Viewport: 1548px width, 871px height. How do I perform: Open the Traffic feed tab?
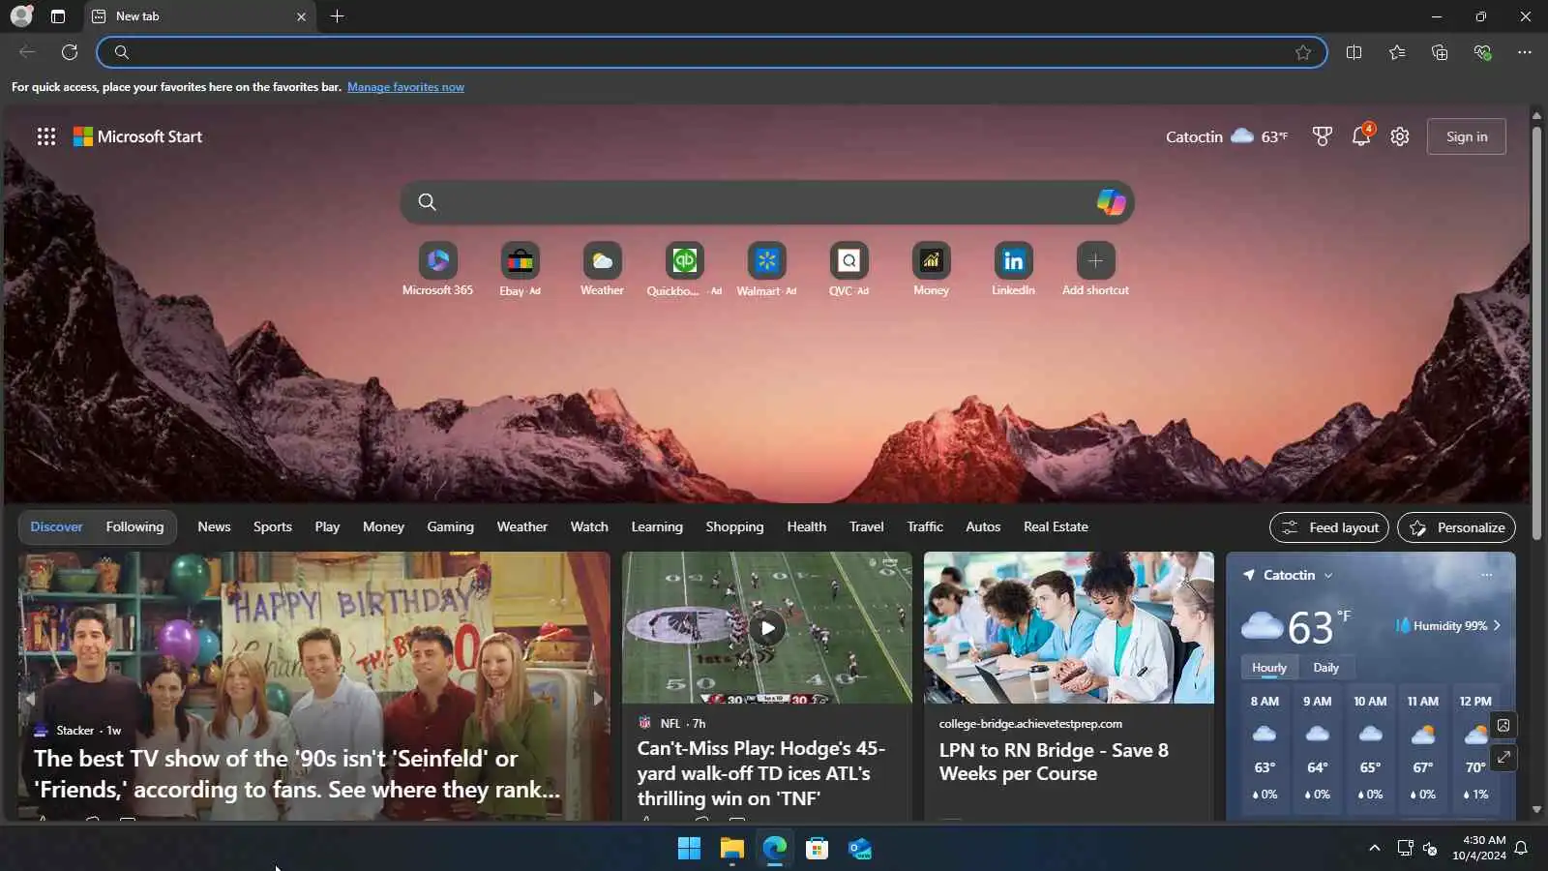(924, 526)
